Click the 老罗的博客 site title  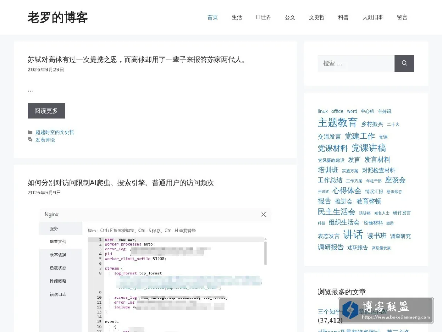[57, 17]
